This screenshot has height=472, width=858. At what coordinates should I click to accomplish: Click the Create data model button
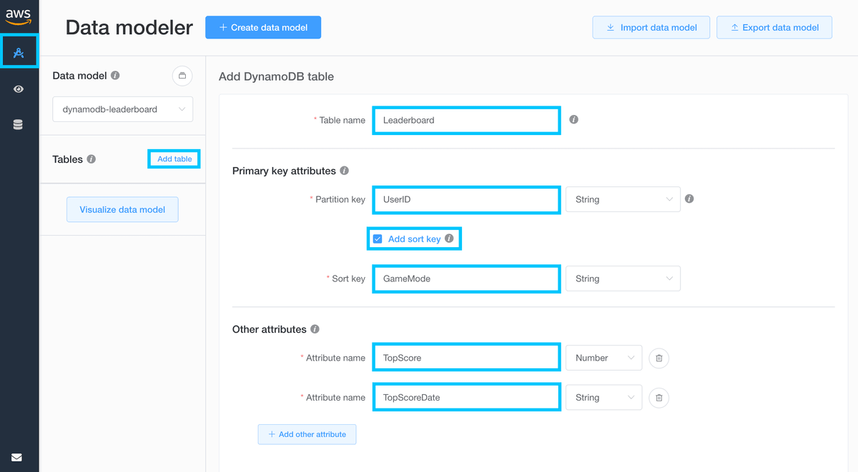(x=262, y=27)
